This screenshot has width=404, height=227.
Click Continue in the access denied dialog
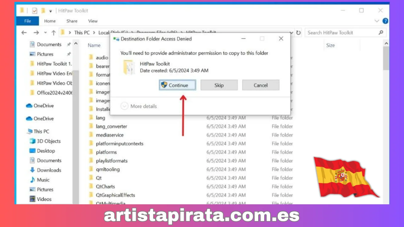177,85
